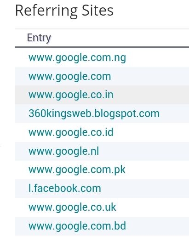Click the www.google.co.in entry link
Image resolution: width=189 pixels, height=242 pixels.
tap(71, 95)
